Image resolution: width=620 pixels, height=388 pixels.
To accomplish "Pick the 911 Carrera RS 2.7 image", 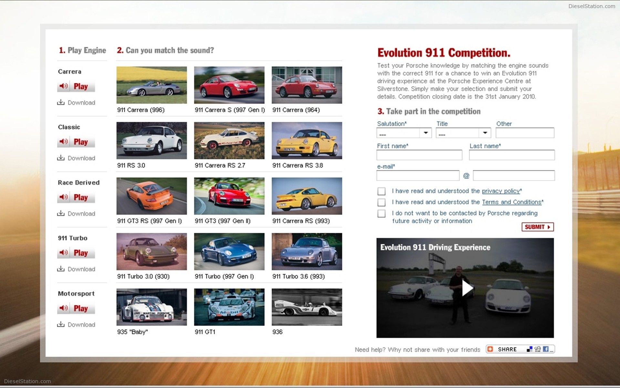I will [229, 141].
